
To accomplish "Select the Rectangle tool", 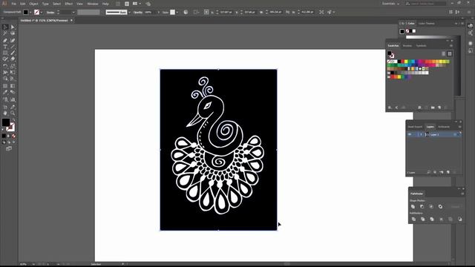I will point(5,53).
